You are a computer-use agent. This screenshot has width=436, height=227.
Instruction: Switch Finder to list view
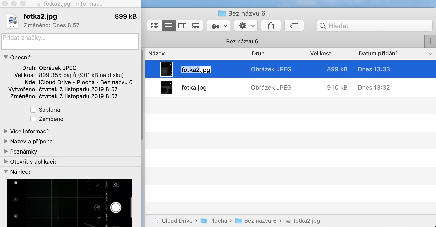[x=169, y=26]
